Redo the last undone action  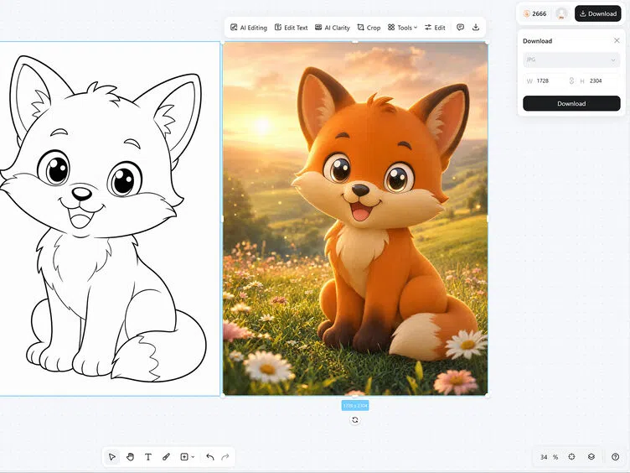tap(225, 457)
